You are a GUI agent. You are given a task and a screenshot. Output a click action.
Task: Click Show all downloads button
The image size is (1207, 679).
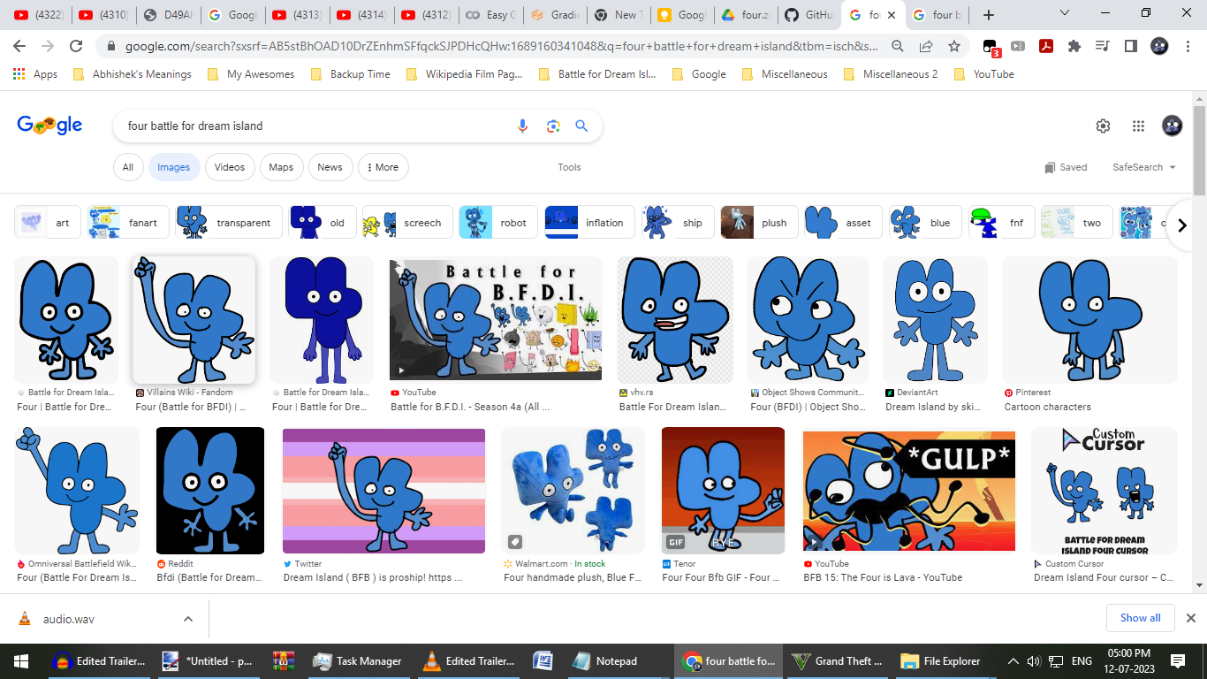1141,618
